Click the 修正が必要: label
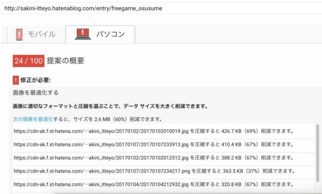The image size is (322, 194). (x=35, y=80)
